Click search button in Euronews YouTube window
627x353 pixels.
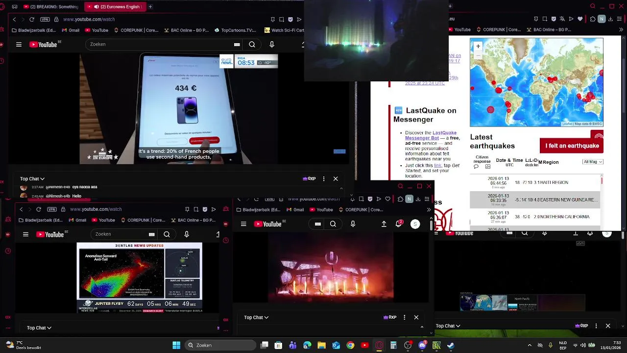point(252,44)
